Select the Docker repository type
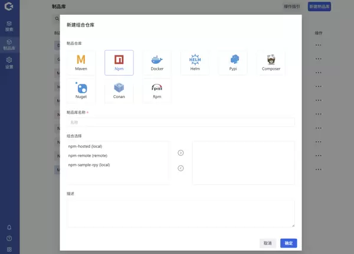Screen dimensions: 354x254 (157, 62)
